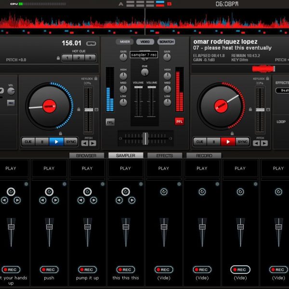The width and height of the screenshot is (289, 289).
Task: Trigger hot cue 3
Action: [x=90, y=58]
